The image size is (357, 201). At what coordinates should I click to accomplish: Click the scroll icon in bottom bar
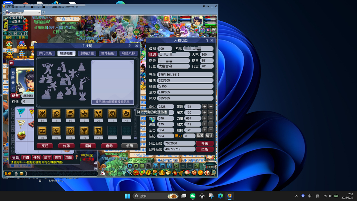point(168,173)
